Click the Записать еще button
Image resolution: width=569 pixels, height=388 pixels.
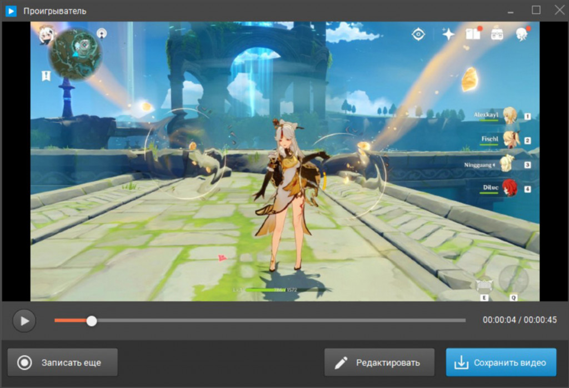point(62,362)
